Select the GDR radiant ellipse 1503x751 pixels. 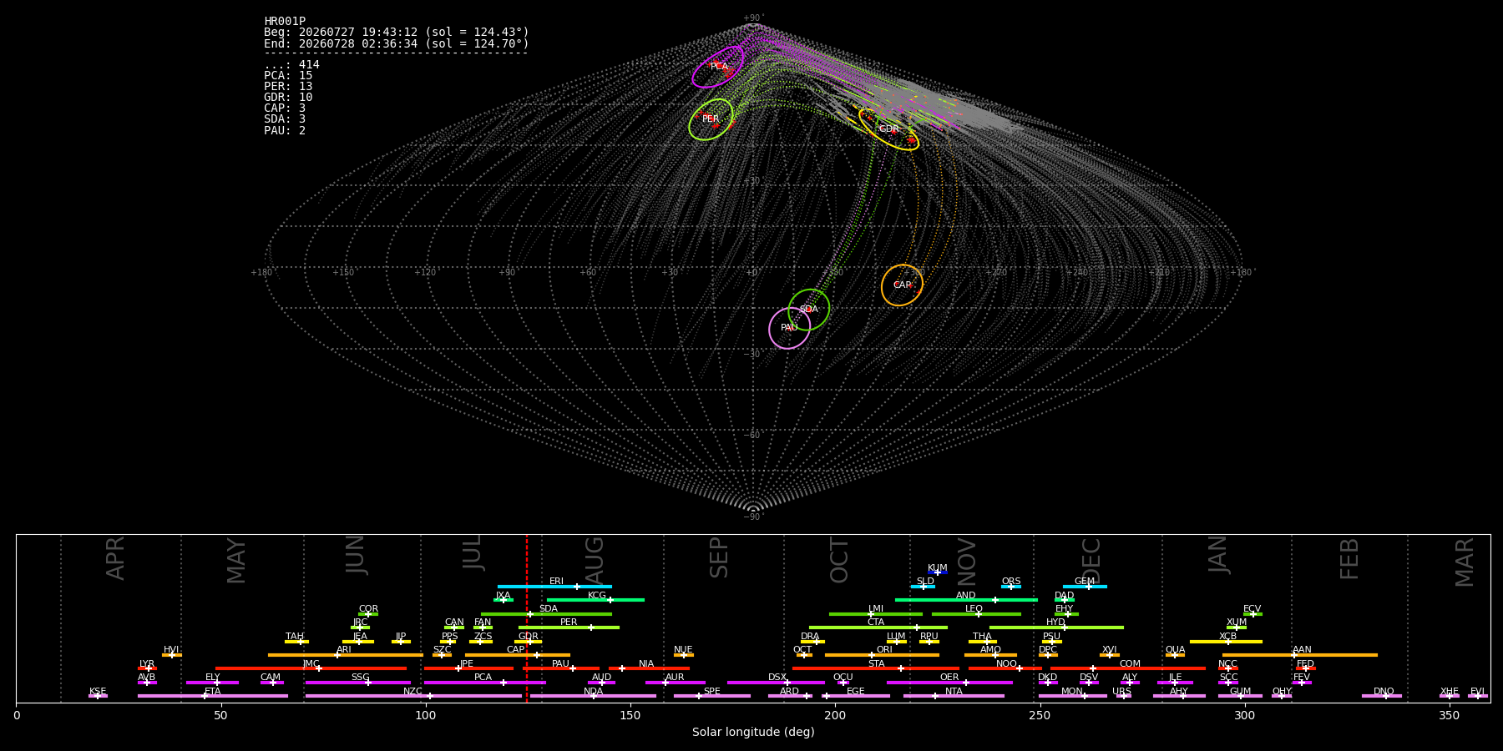coord(888,129)
